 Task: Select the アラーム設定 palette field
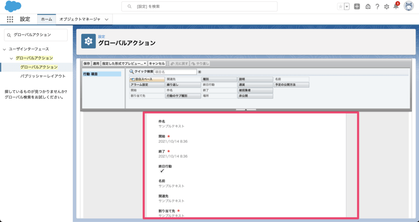[x=147, y=85]
